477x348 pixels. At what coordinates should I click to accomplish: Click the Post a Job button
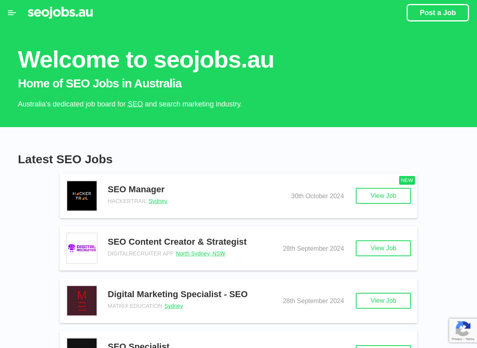[438, 13]
